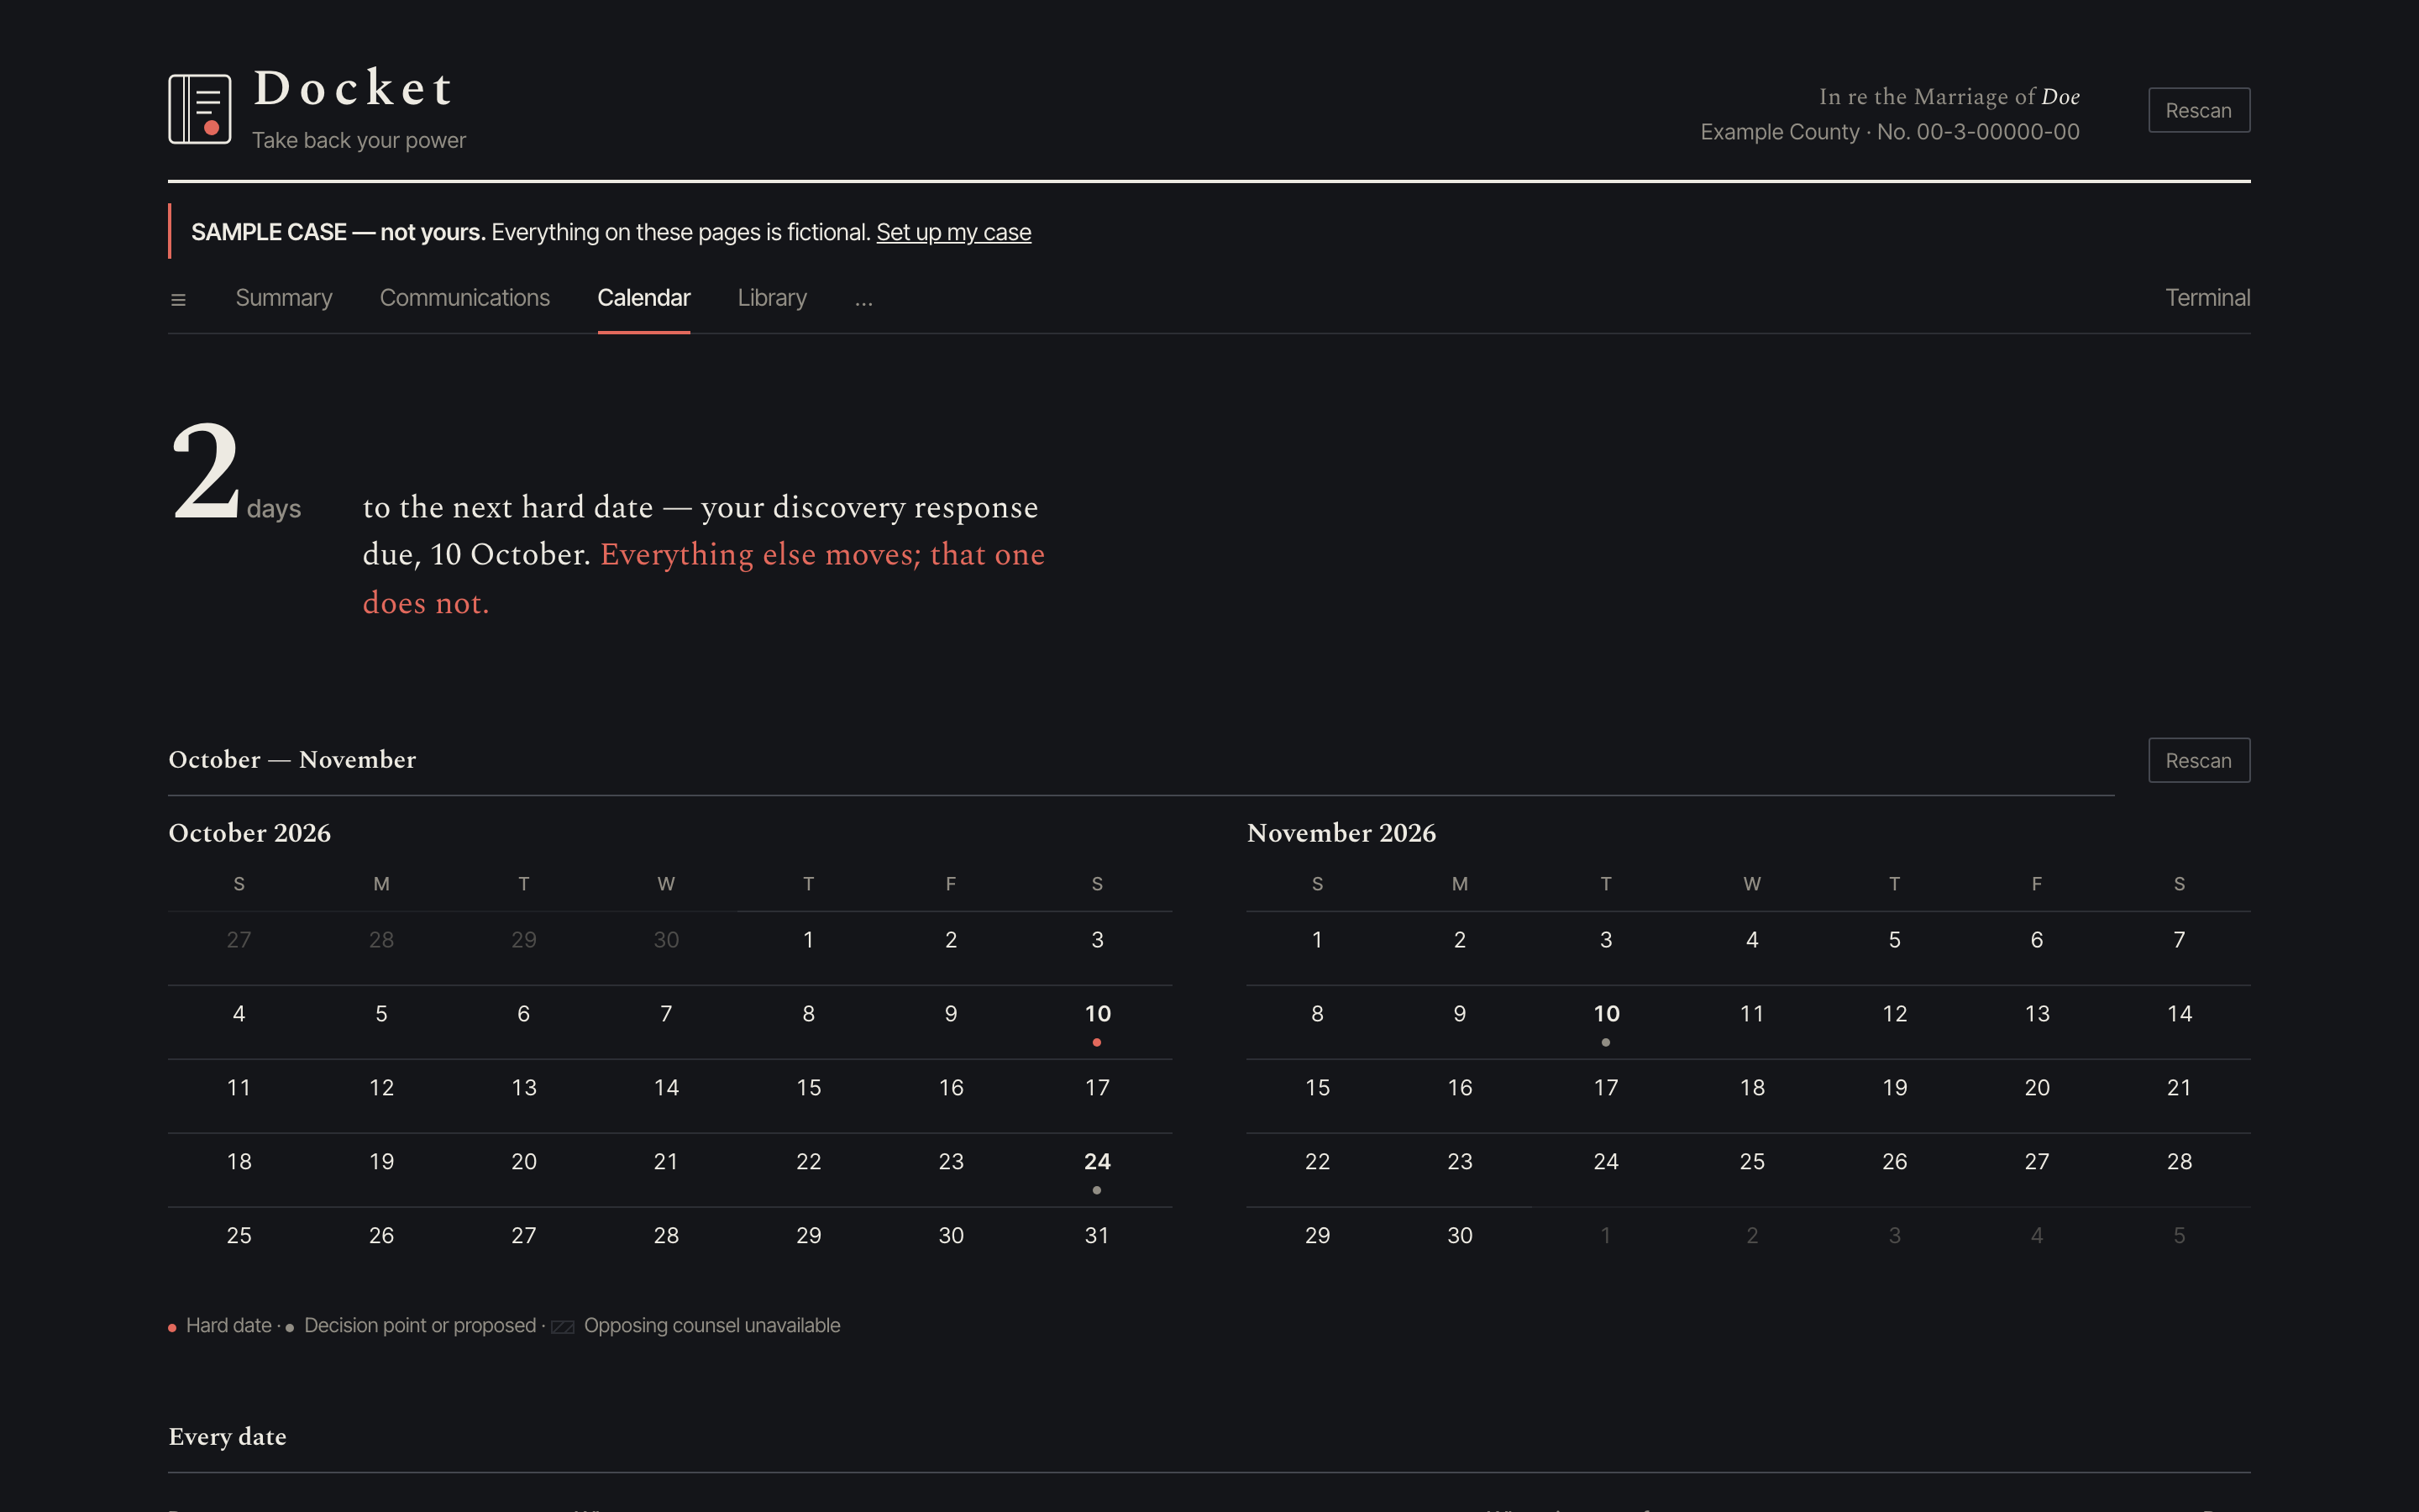Screen dimensions: 2419x1512
Task: Select the Calendar tab
Action: coord(643,298)
